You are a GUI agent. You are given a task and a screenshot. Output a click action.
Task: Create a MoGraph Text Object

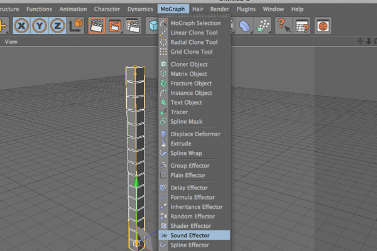195,102
